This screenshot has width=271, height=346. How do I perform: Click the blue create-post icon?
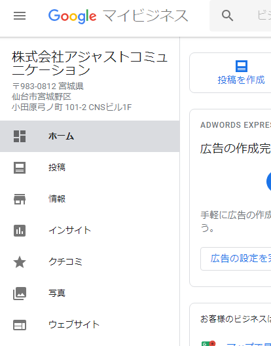(x=242, y=66)
